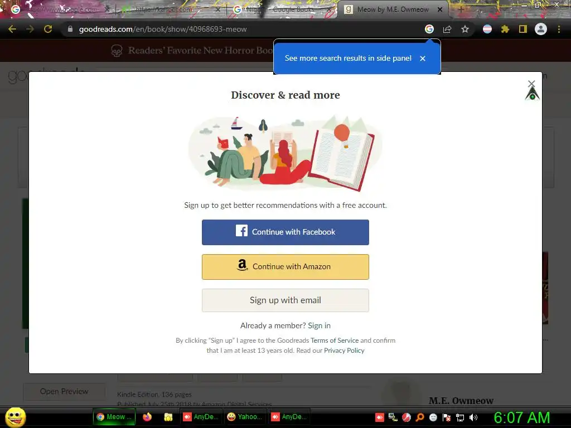Follow the Sign in link
Viewport: 571px width, 428px height.
320,325
